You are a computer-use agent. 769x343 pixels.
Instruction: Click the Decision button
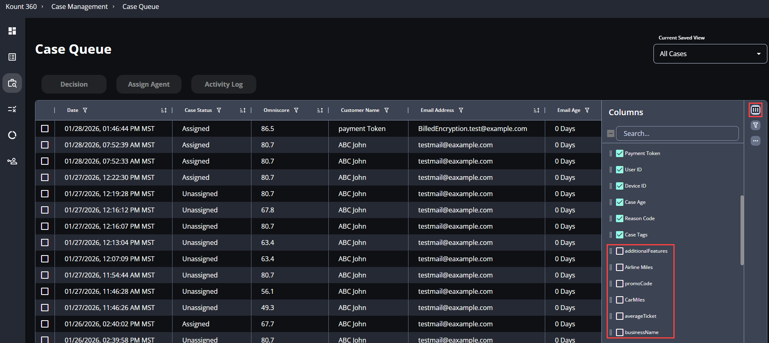pos(74,84)
